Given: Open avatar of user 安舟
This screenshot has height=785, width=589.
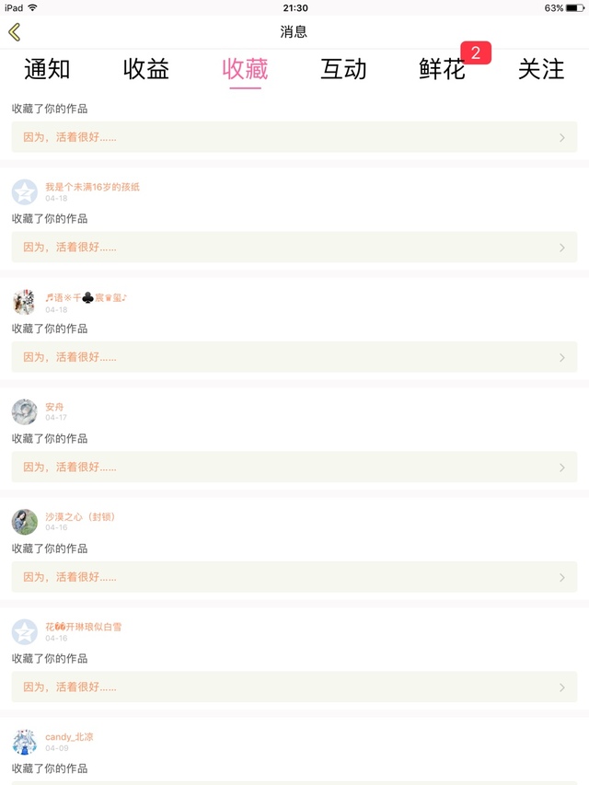Looking at the screenshot, I should 25,412.
